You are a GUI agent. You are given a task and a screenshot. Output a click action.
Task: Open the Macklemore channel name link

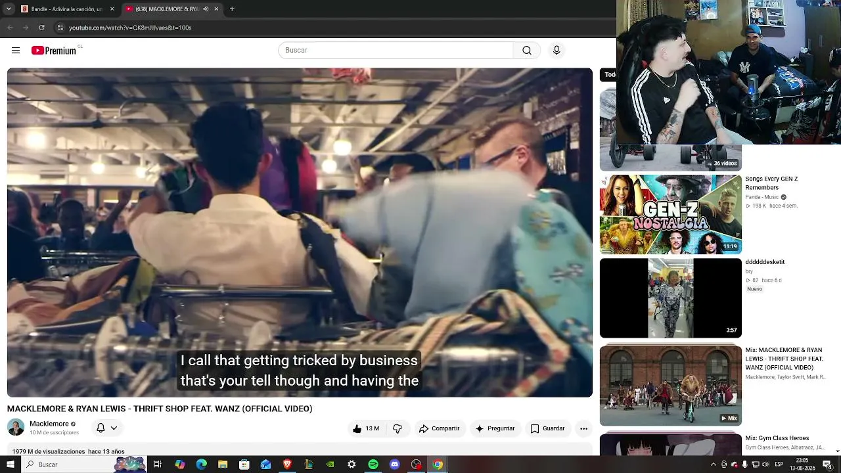click(49, 424)
